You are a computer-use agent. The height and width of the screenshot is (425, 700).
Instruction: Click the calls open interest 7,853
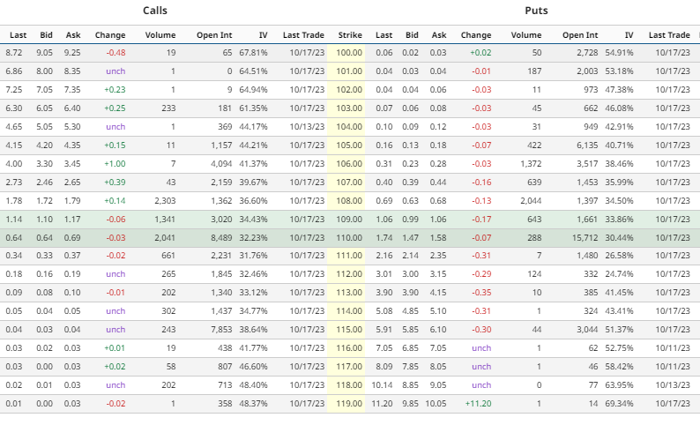[221, 330]
